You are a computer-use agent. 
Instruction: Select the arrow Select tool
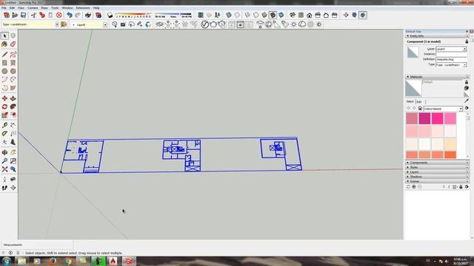coord(4,36)
